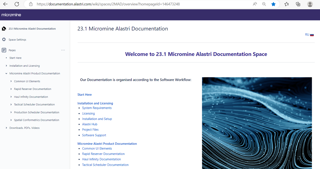Go back to the previous browser page
This screenshot has width=320, height=169.
pyautogui.click(x=5, y=4)
